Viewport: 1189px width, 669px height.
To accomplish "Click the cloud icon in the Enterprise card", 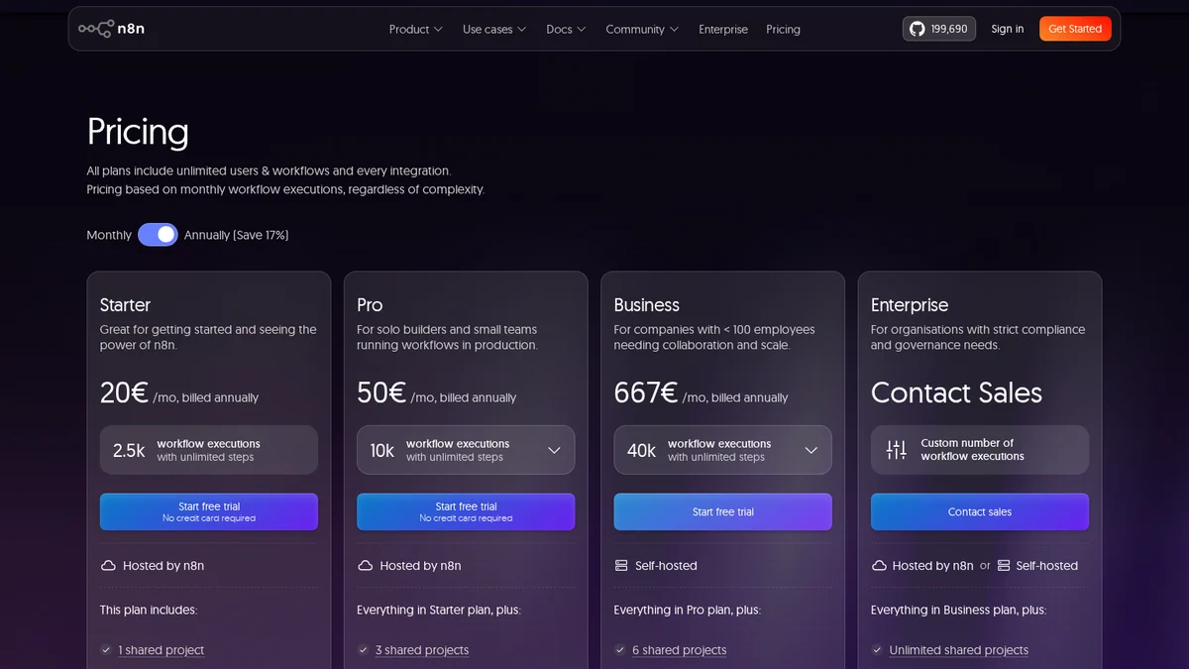I will (x=879, y=565).
